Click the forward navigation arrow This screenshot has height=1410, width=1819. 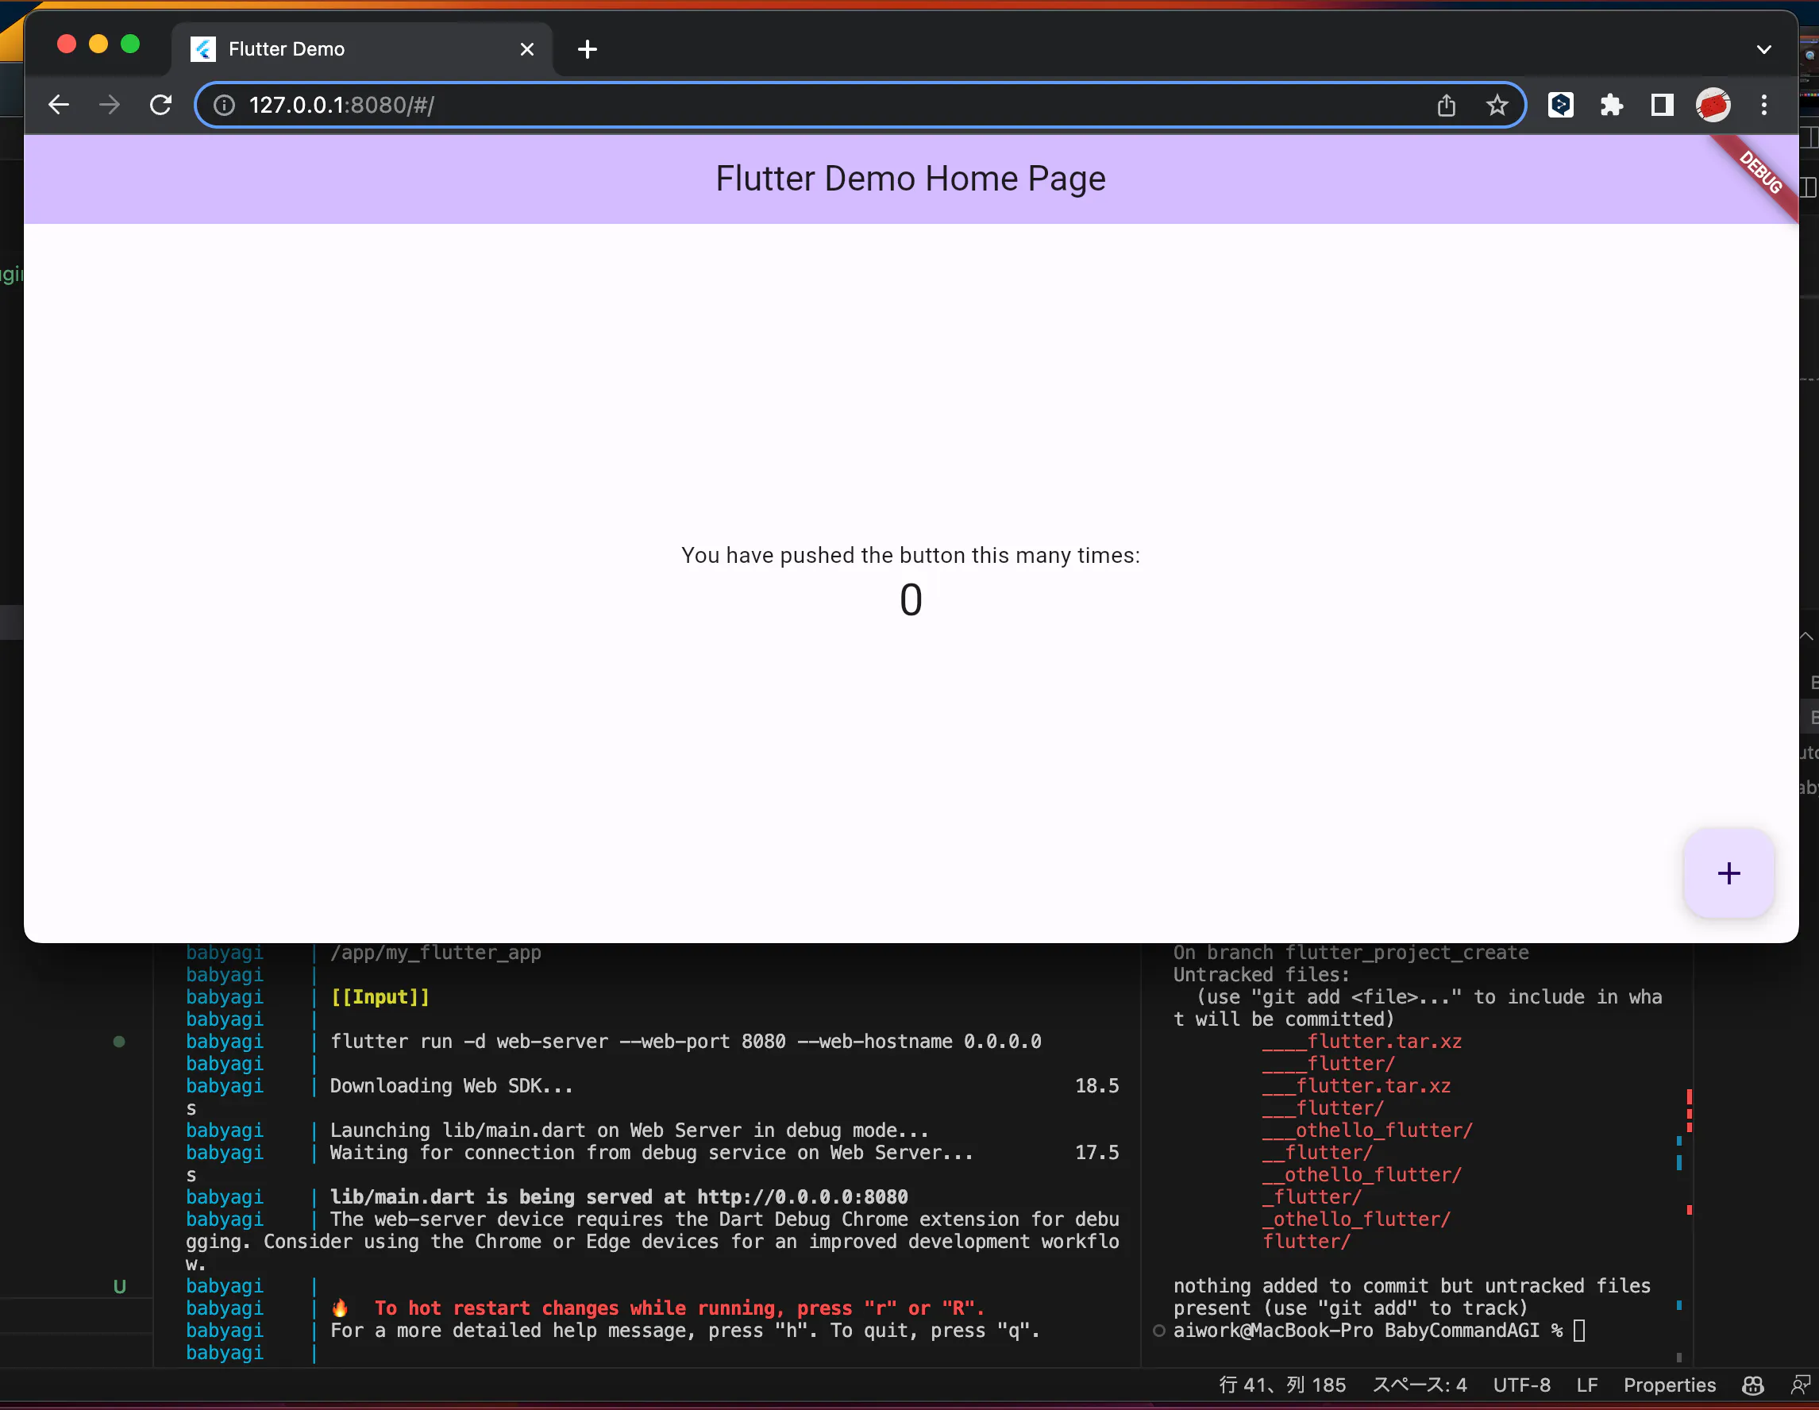pos(109,105)
